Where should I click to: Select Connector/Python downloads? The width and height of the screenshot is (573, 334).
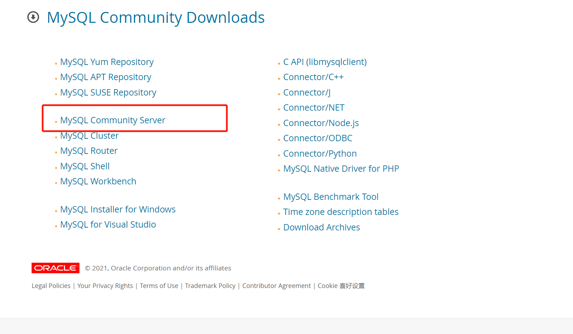click(x=320, y=153)
